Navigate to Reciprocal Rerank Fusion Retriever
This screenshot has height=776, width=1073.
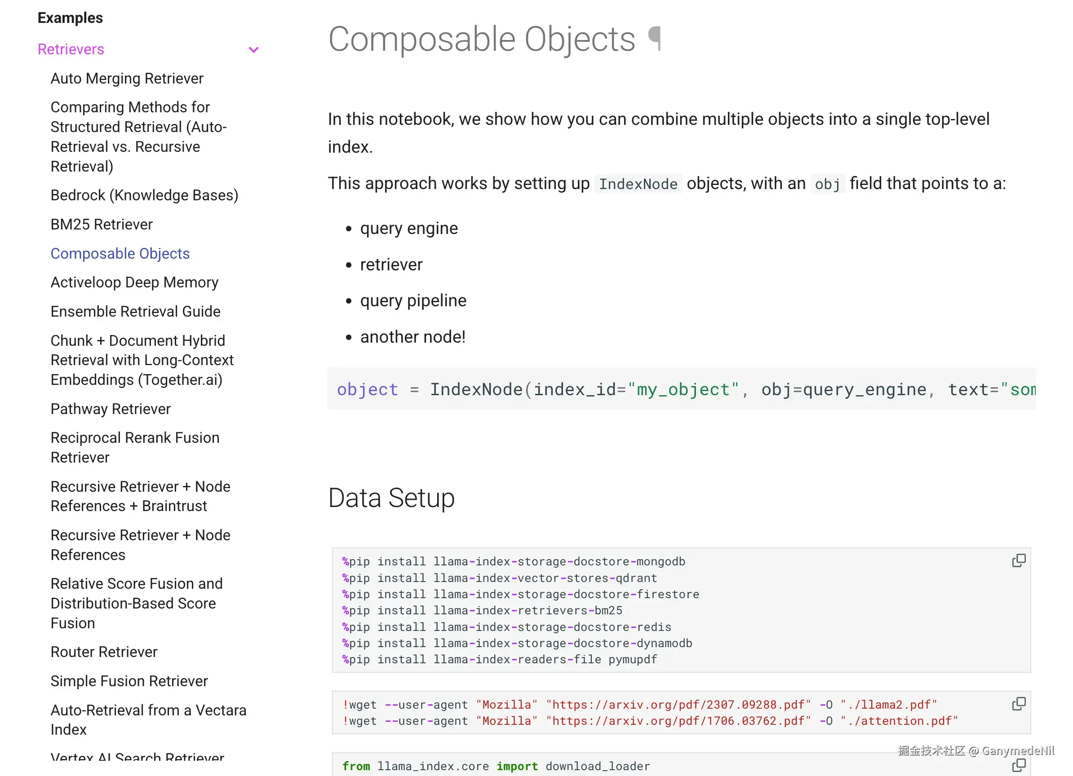135,447
